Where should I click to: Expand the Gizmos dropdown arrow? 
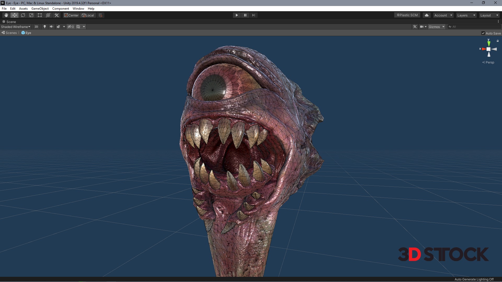click(x=443, y=27)
